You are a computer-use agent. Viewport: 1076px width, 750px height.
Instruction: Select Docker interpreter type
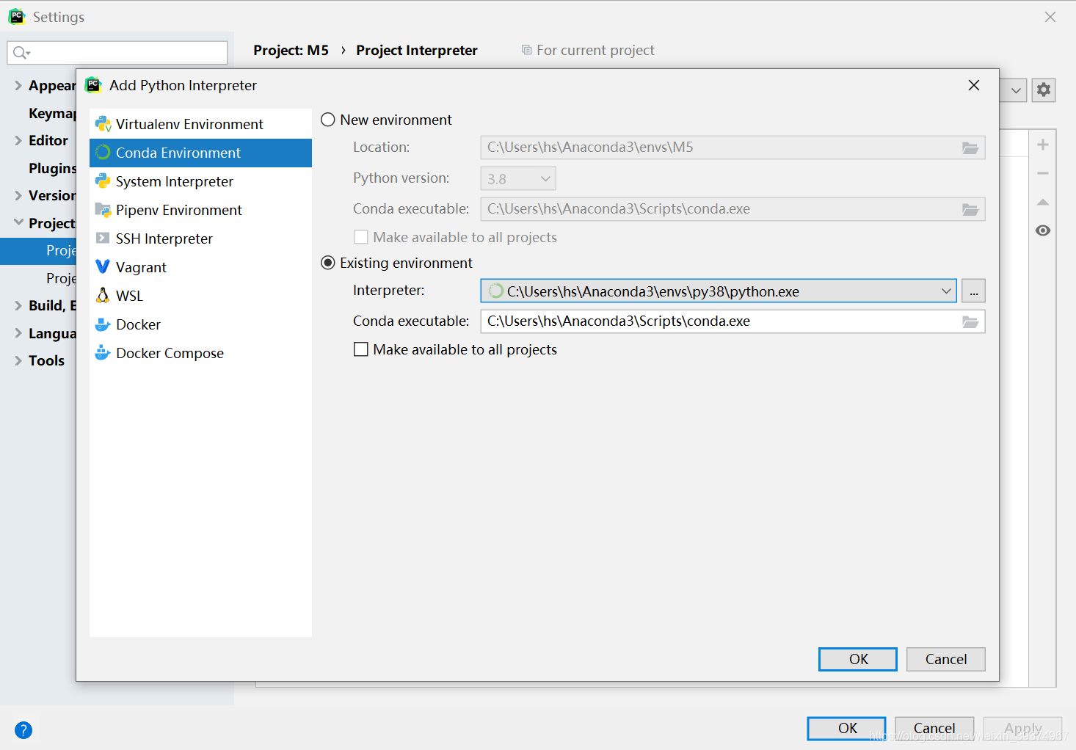coord(200,324)
